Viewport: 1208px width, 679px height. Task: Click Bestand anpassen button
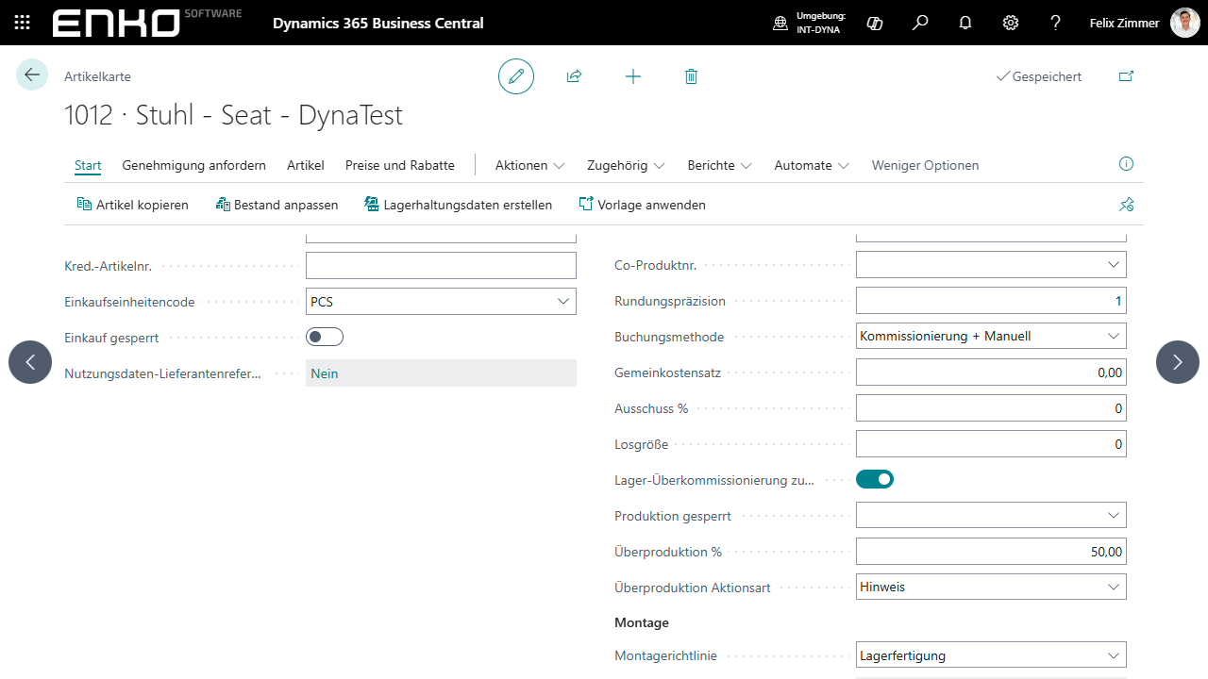(x=277, y=205)
